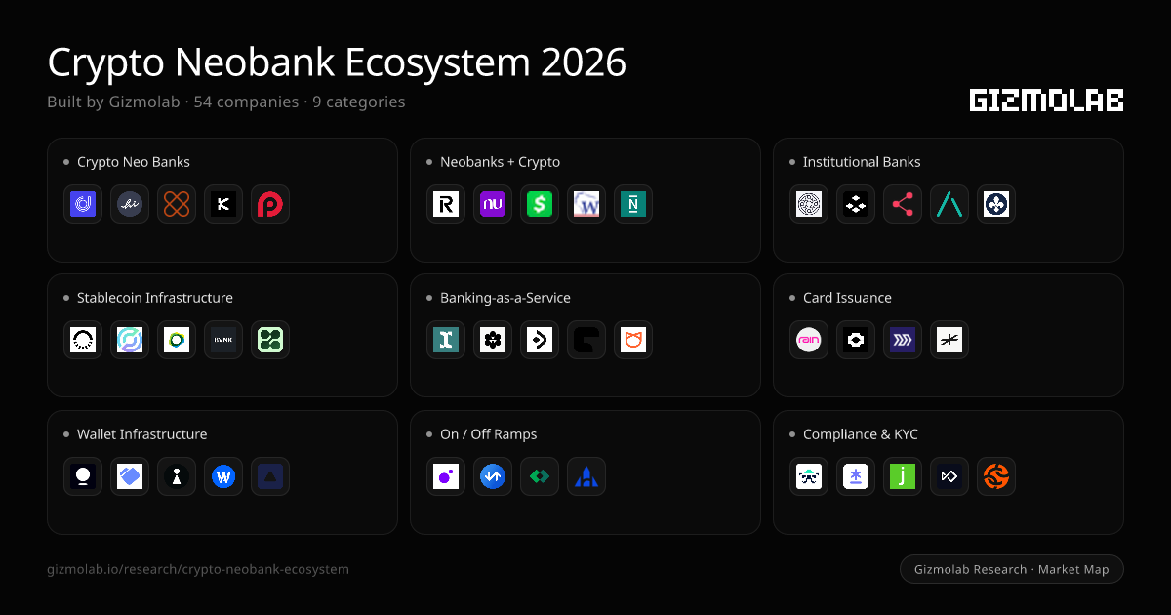The image size is (1171, 615).
Task: Open the teal hat figure logo in Compliance & KYC
Action: 809,476
